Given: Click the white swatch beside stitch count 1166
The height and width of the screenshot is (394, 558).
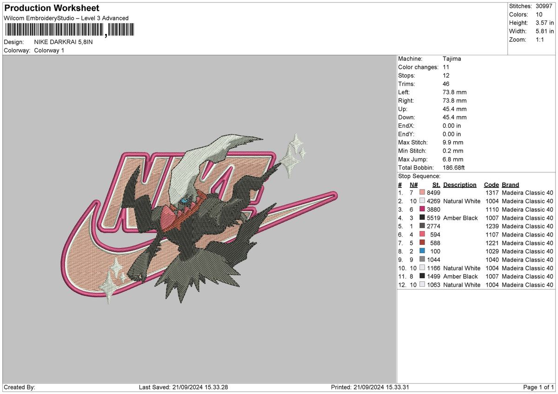Looking at the screenshot, I should pos(422,268).
